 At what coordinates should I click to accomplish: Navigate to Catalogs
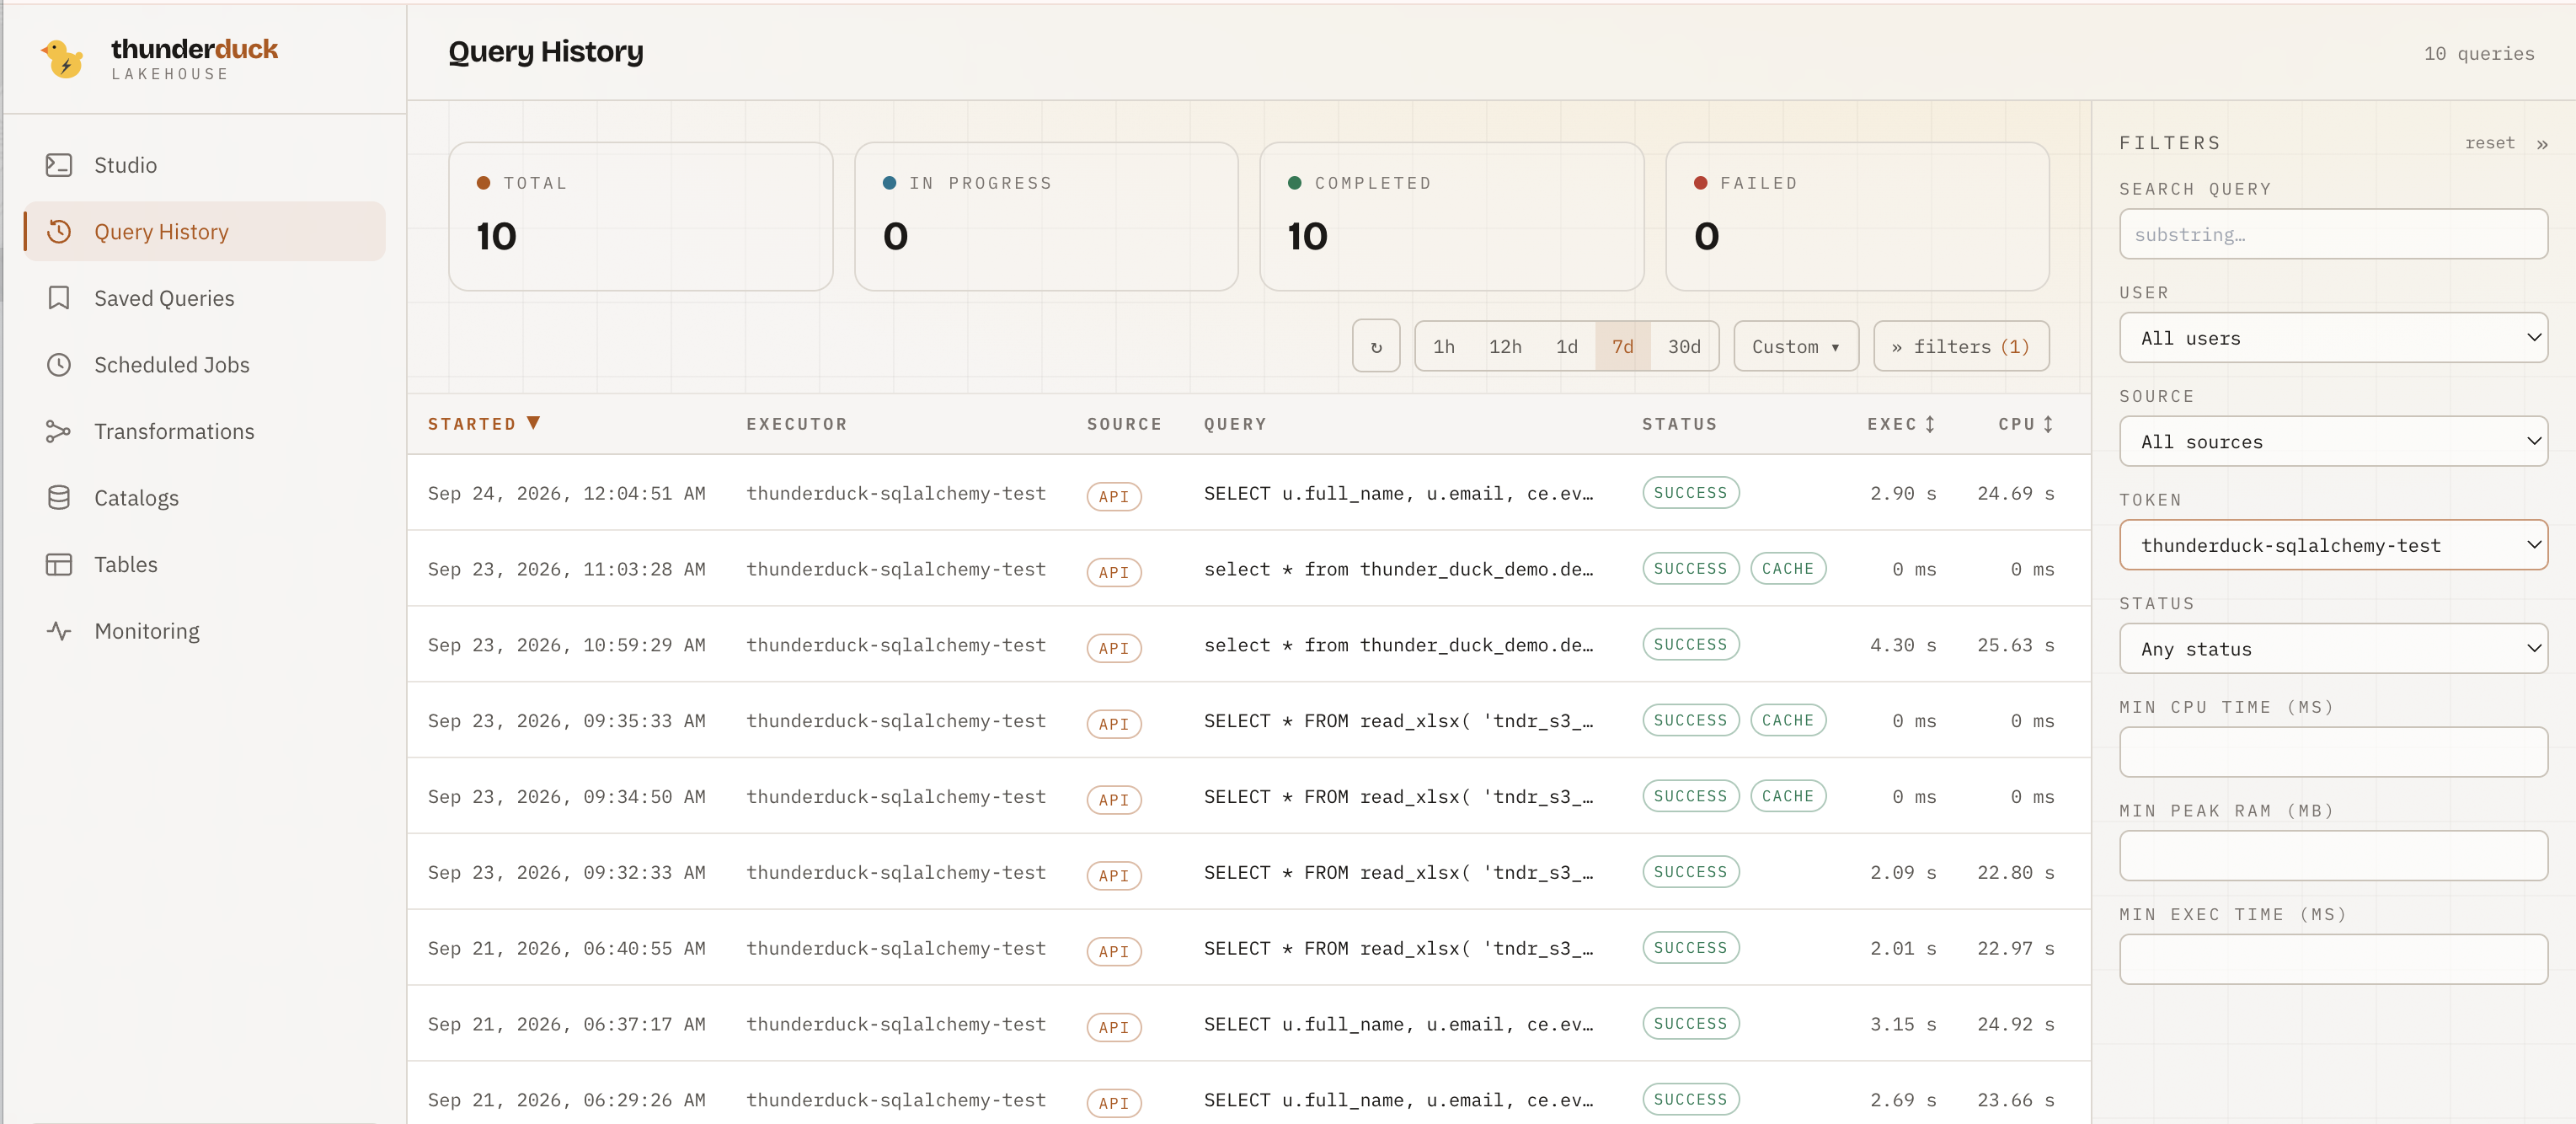(204, 498)
